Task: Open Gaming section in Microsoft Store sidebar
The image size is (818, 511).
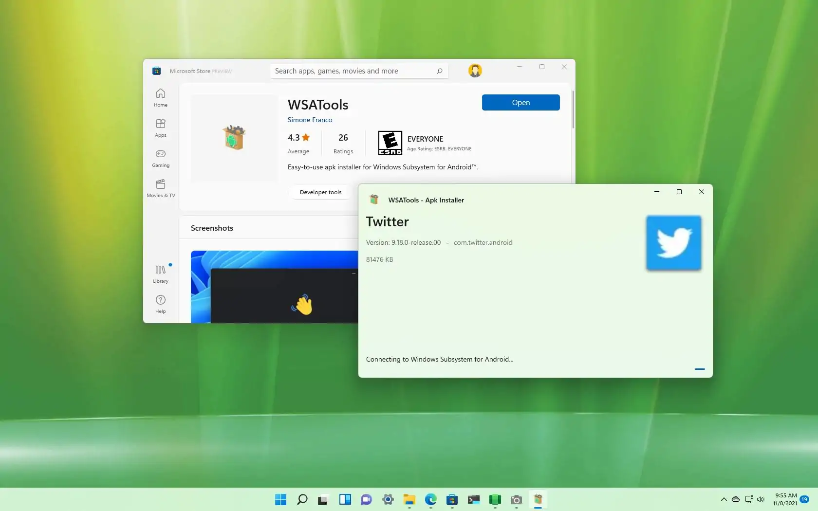Action: (x=160, y=158)
